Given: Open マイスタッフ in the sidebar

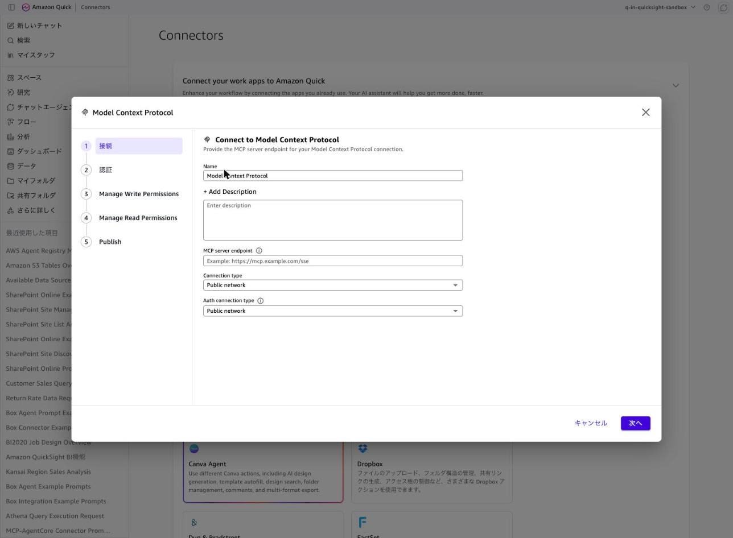Looking at the screenshot, I should tap(36, 55).
